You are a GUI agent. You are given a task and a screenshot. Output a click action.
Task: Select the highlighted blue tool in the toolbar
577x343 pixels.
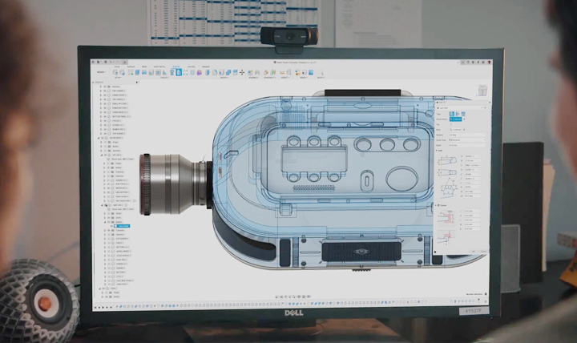tap(178, 72)
